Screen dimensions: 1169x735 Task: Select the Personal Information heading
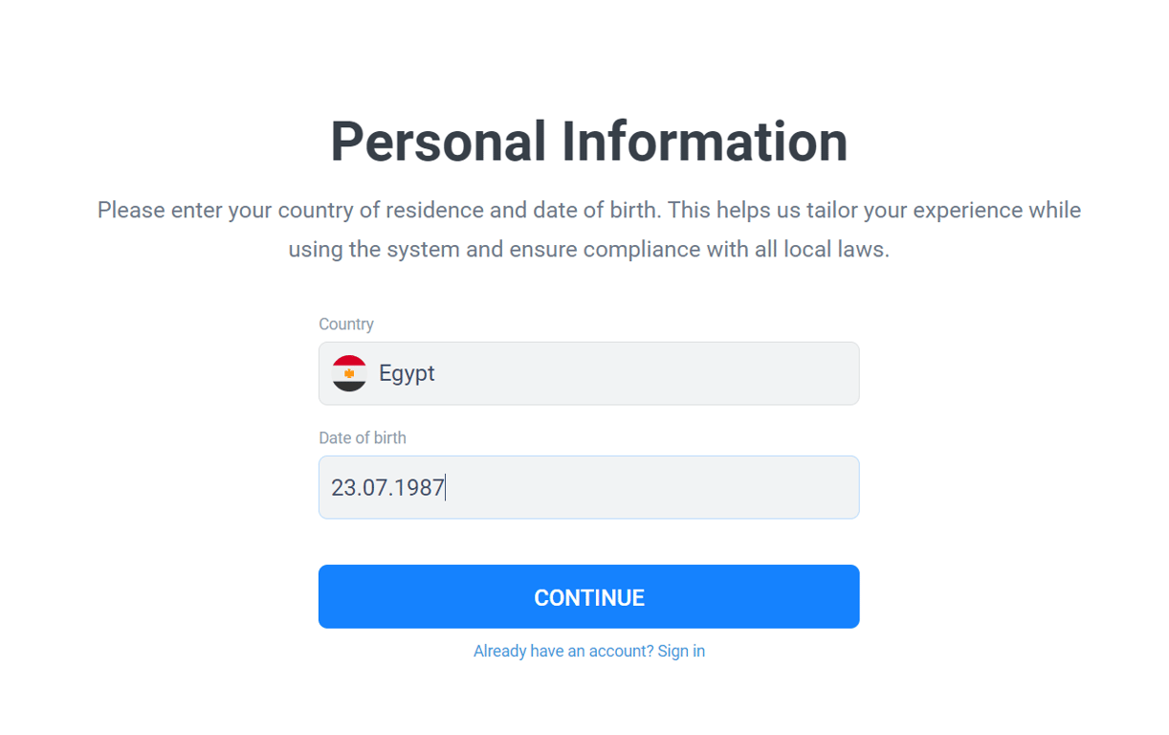click(x=588, y=141)
